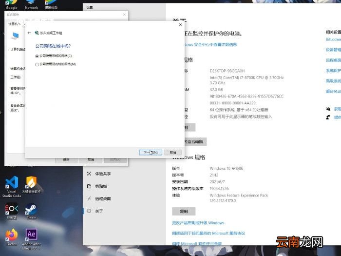Click the 下一步(N) button in the wizard

pos(151,152)
